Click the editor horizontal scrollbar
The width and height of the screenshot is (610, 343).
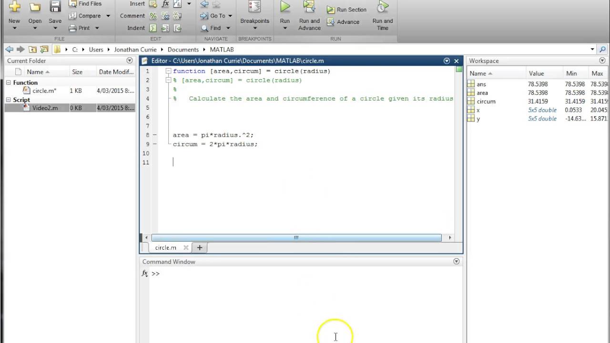pyautogui.click(x=296, y=237)
